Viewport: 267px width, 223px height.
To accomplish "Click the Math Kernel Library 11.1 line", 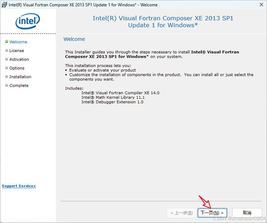I will (x=113, y=97).
